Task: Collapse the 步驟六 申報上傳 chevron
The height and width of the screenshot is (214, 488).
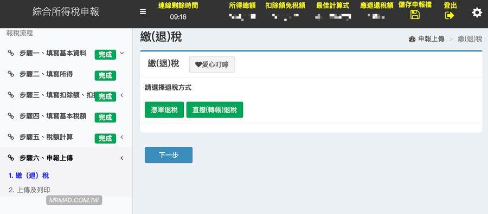Action: pyautogui.click(x=121, y=158)
